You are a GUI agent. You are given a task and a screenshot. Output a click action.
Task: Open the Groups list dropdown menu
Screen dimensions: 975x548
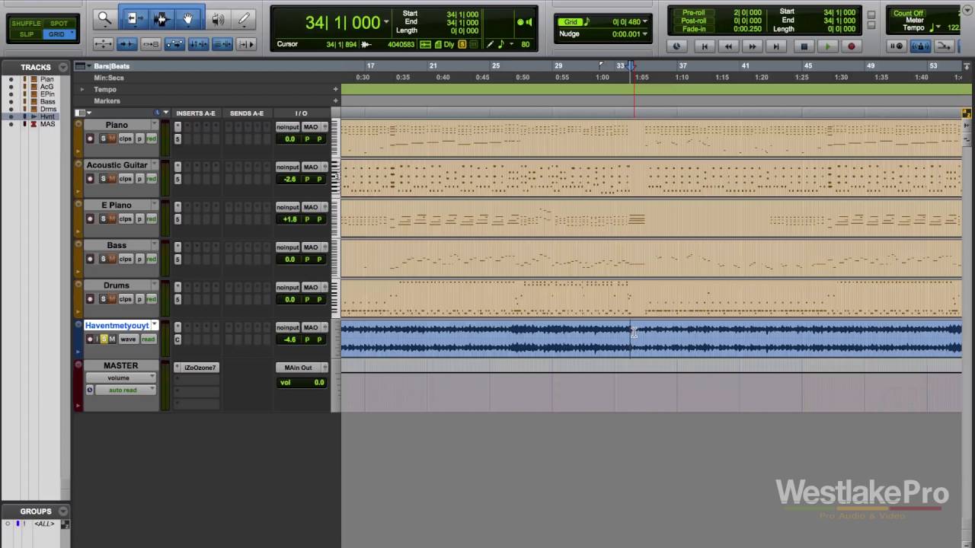tap(63, 511)
